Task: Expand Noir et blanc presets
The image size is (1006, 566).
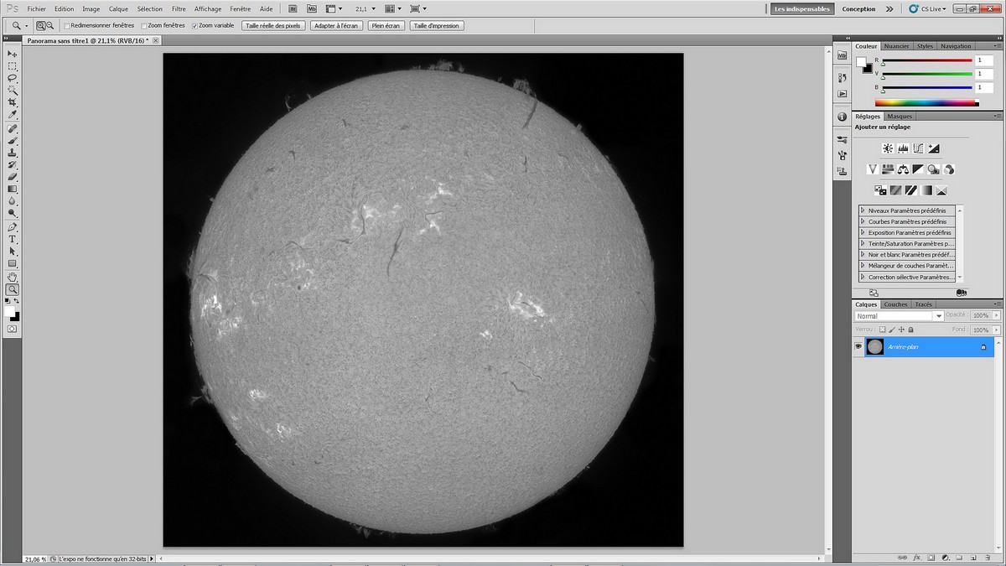Action: tap(863, 254)
